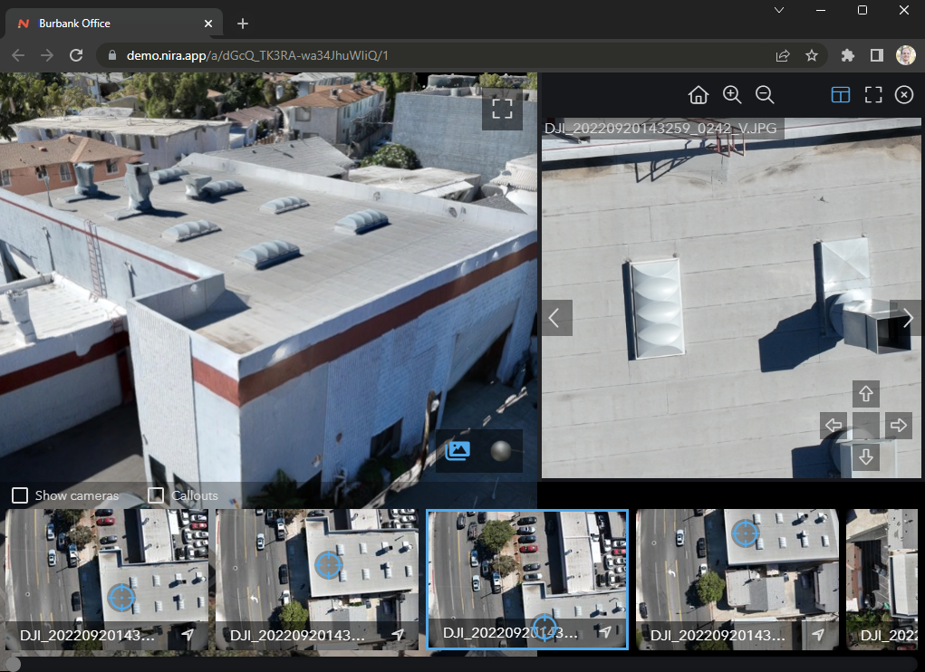
Task: Click the DJI_20220920143259_0242_V.JPG filename label
Action: point(660,129)
